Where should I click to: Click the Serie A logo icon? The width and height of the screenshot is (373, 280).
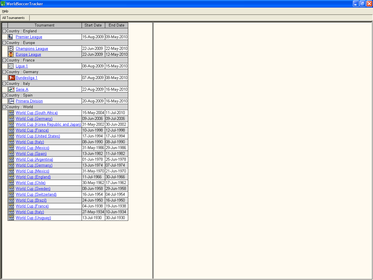pos(11,90)
